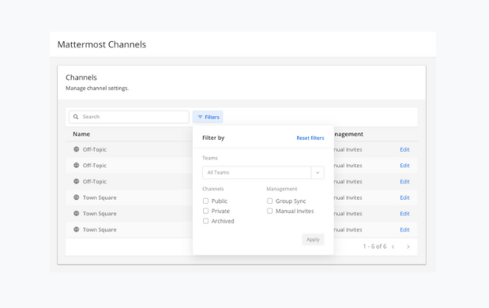
Task: Click Reset filters link
Action: 310,137
